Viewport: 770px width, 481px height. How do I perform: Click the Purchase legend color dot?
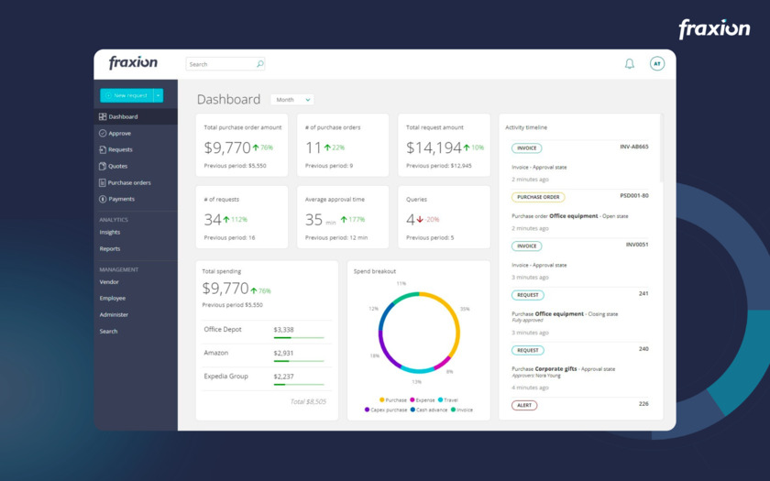[x=381, y=400]
